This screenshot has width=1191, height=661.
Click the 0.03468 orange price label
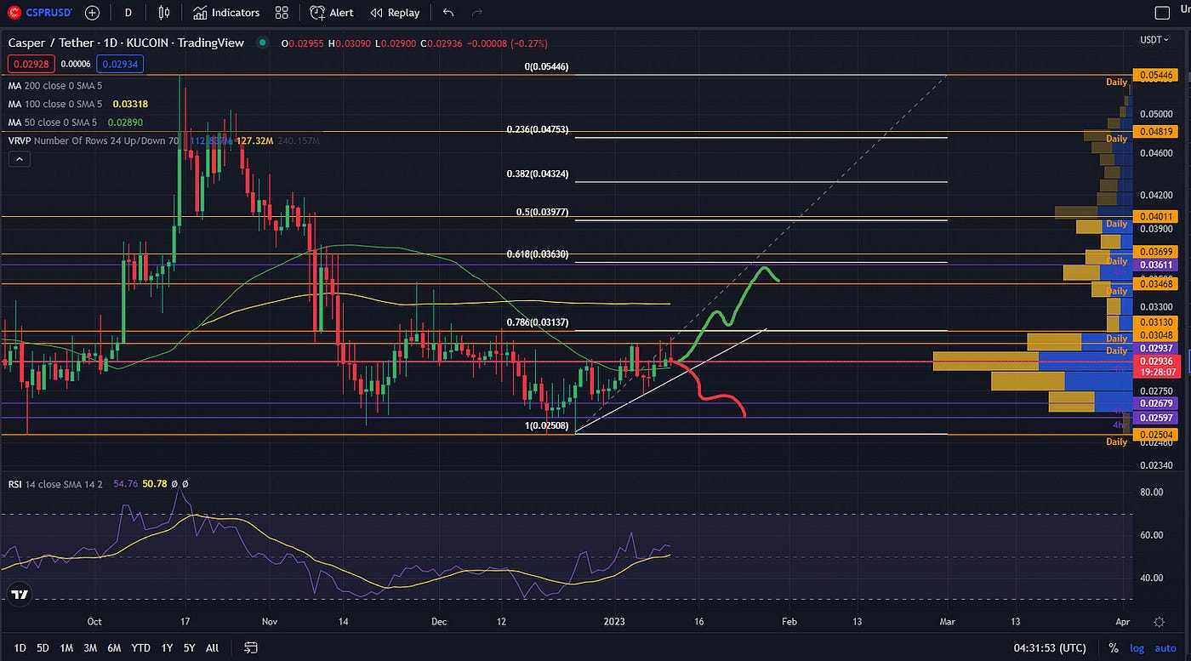click(1155, 285)
